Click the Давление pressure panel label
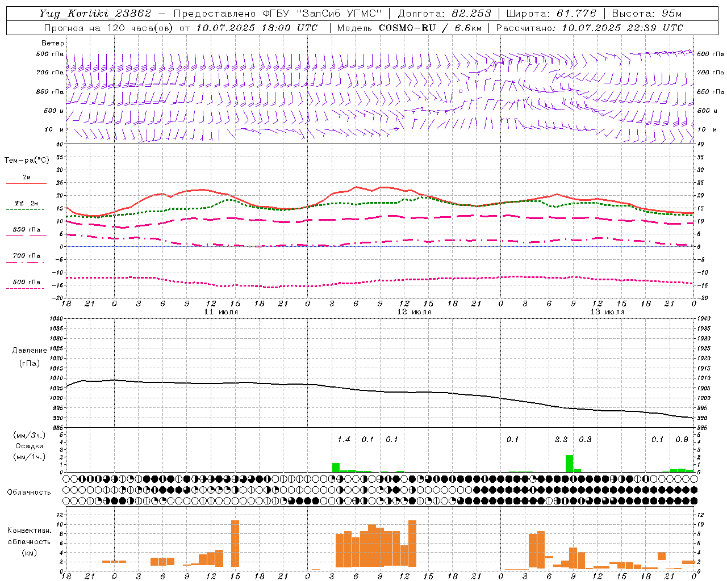Image resolution: width=727 pixels, height=581 pixels. point(30,351)
